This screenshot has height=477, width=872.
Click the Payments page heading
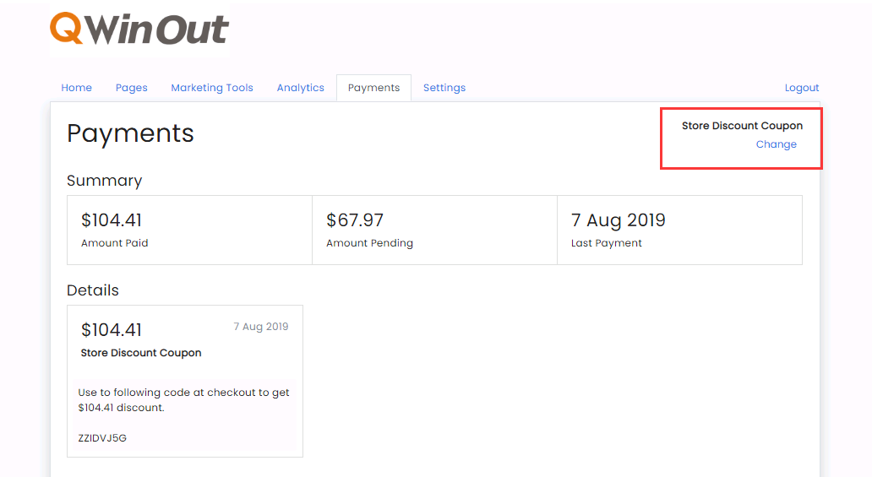tap(130, 133)
